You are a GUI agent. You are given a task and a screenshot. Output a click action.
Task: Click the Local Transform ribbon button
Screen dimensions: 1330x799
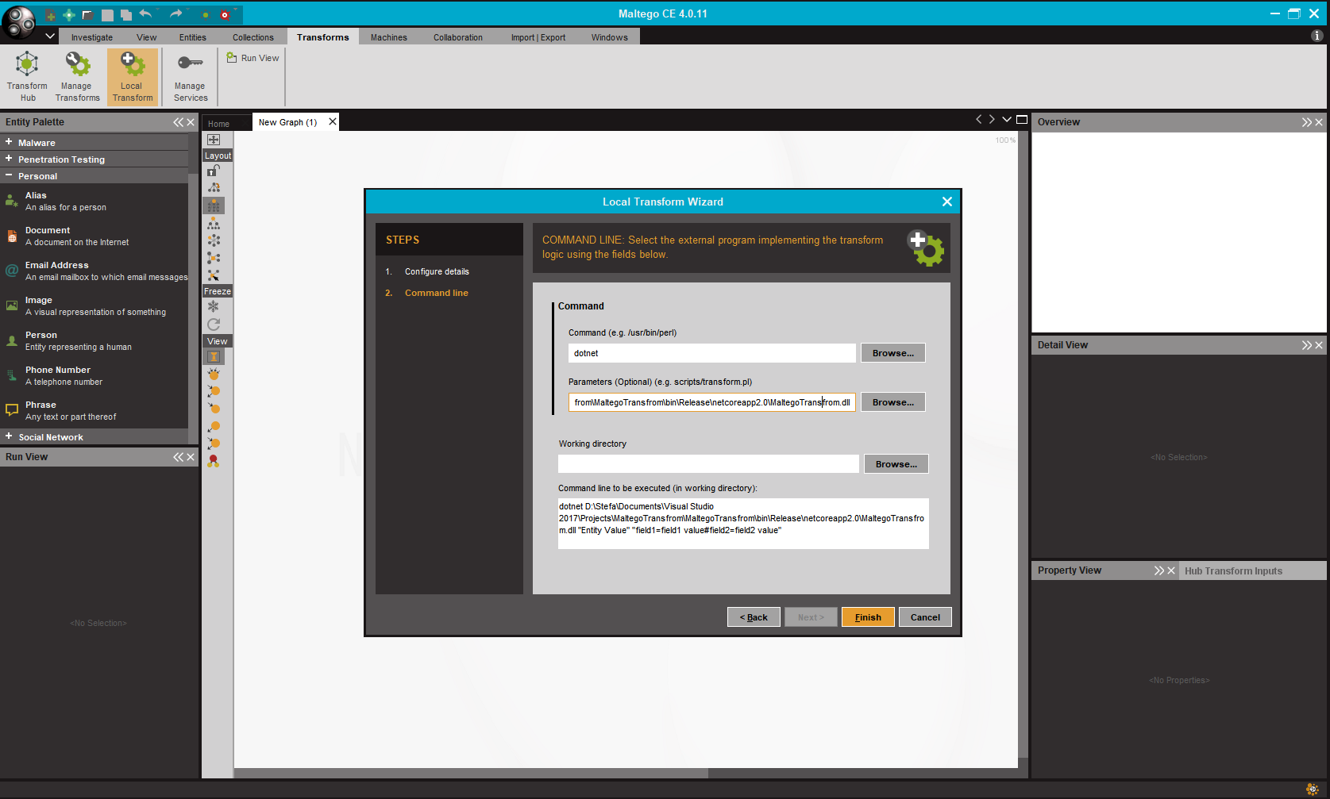click(132, 76)
